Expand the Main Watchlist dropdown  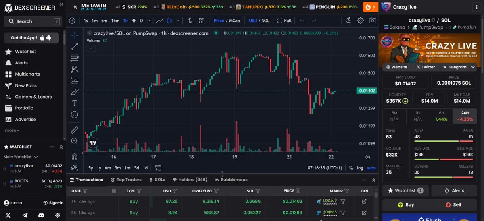click(x=21, y=157)
